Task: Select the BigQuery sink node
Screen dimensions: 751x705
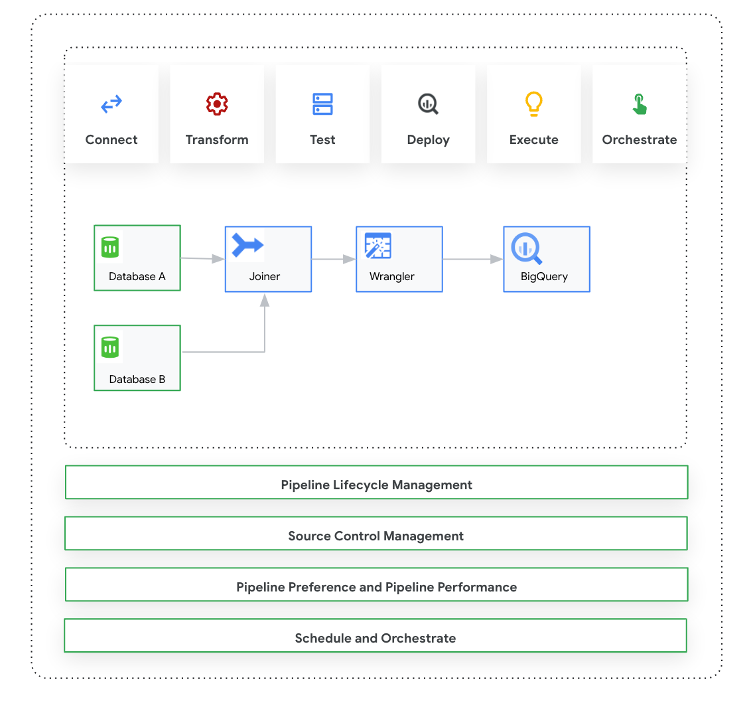Action: (x=546, y=259)
